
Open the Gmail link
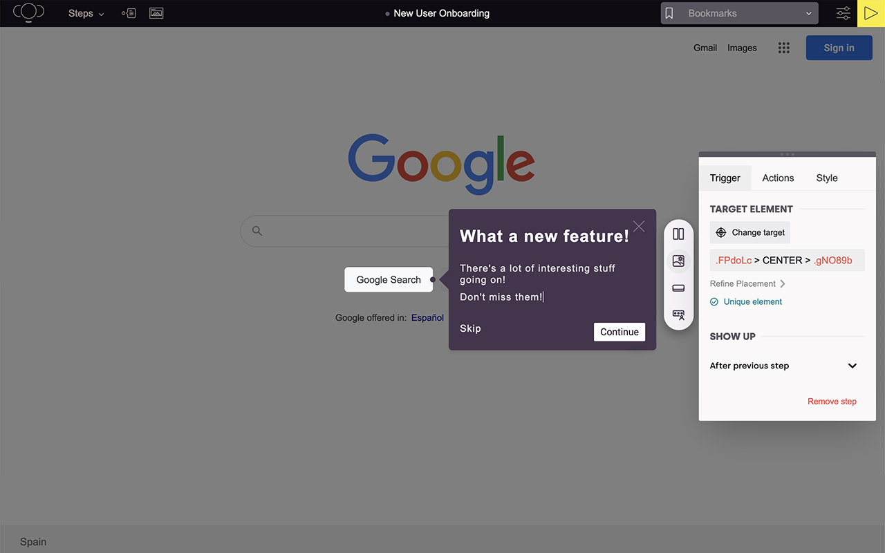click(x=705, y=48)
